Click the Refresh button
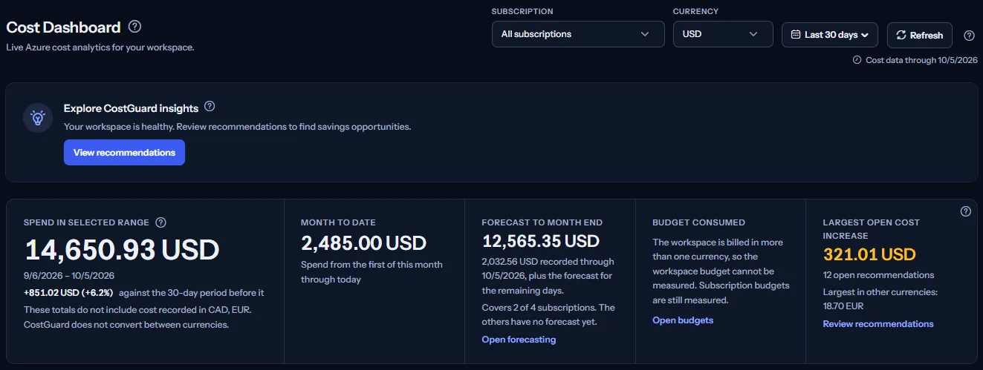 coord(919,35)
